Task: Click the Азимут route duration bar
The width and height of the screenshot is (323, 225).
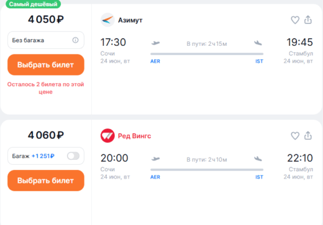Action: (x=207, y=54)
